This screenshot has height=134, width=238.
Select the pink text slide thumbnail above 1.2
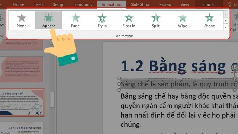tap(22, 70)
